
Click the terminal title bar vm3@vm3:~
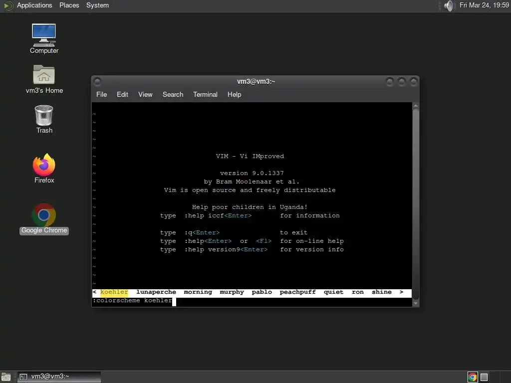coord(256,81)
